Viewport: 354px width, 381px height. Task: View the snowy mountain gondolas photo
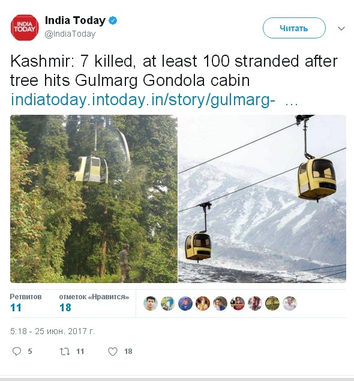pos(262,199)
